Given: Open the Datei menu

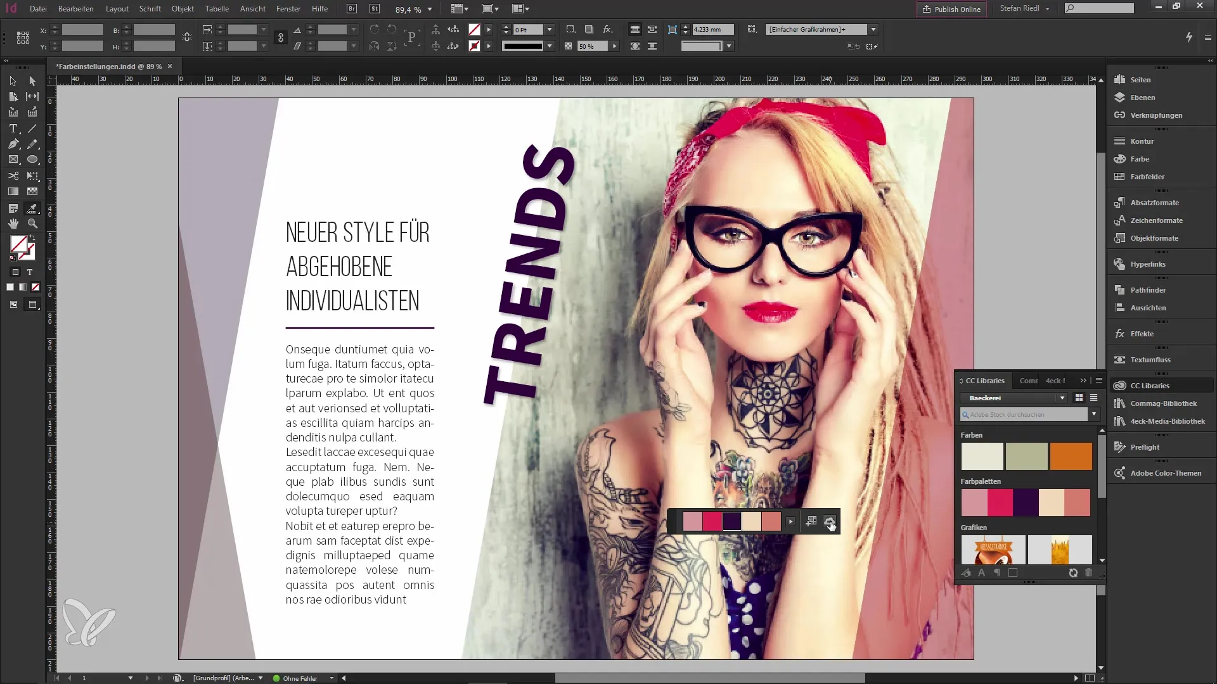Looking at the screenshot, I should click(x=38, y=9).
